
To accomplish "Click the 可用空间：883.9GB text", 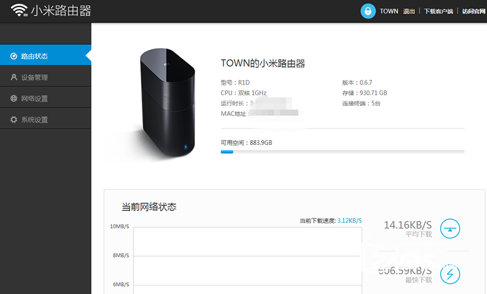I will click(x=247, y=142).
